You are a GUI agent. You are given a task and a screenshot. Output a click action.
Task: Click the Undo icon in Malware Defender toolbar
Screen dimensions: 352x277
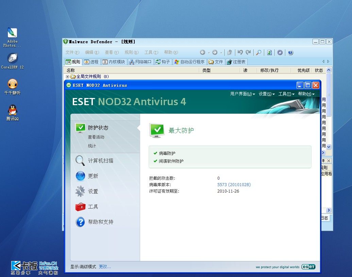[240, 52]
